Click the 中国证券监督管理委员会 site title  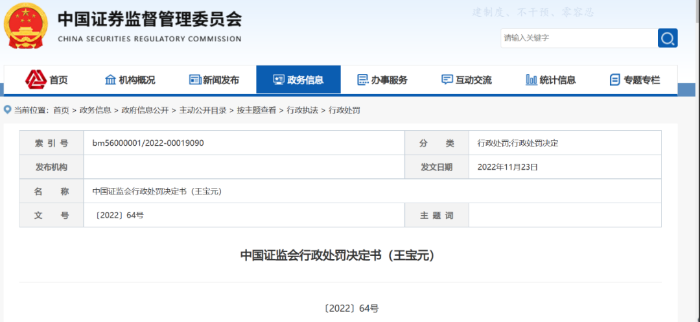coord(150,19)
